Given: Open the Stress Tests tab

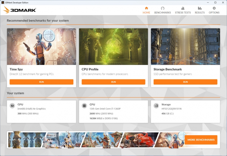Looking at the screenshot, I should coord(183,10).
